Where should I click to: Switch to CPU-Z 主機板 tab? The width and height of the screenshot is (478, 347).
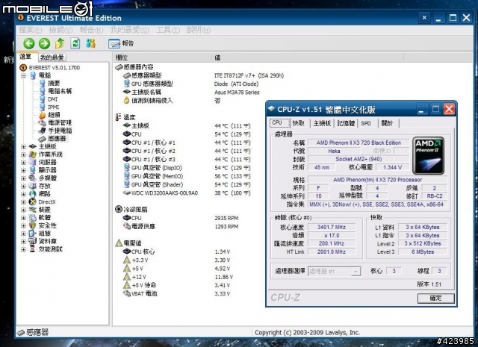(322, 123)
